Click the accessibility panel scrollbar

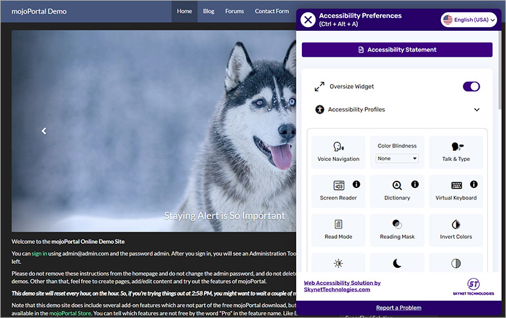(x=500, y=71)
